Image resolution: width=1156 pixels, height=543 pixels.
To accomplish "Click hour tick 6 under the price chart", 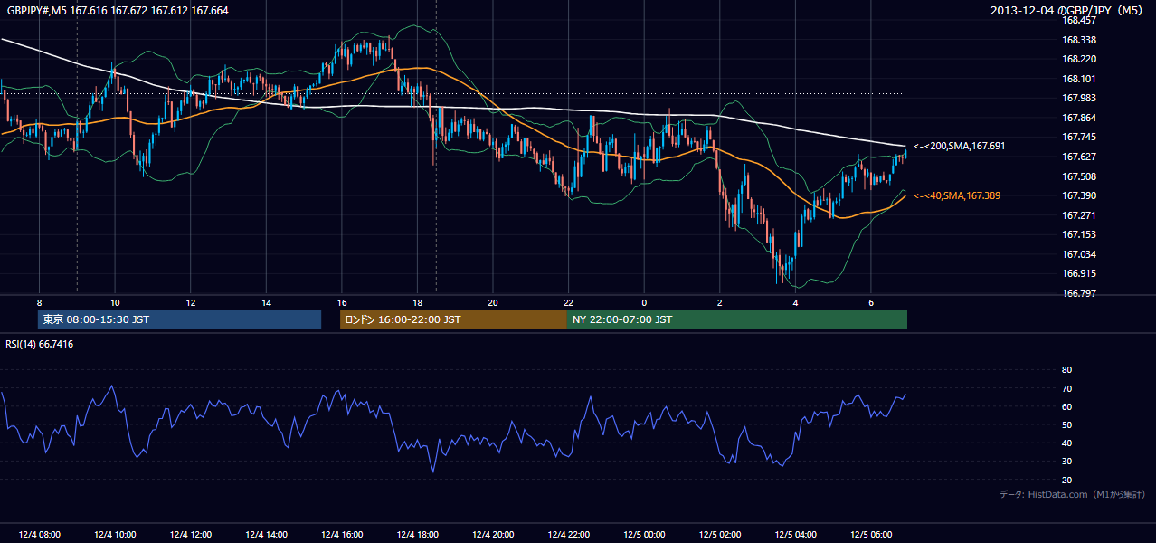I will [x=871, y=302].
